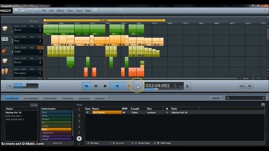
Task: Open the Edit menu
Action: coord(51,10)
